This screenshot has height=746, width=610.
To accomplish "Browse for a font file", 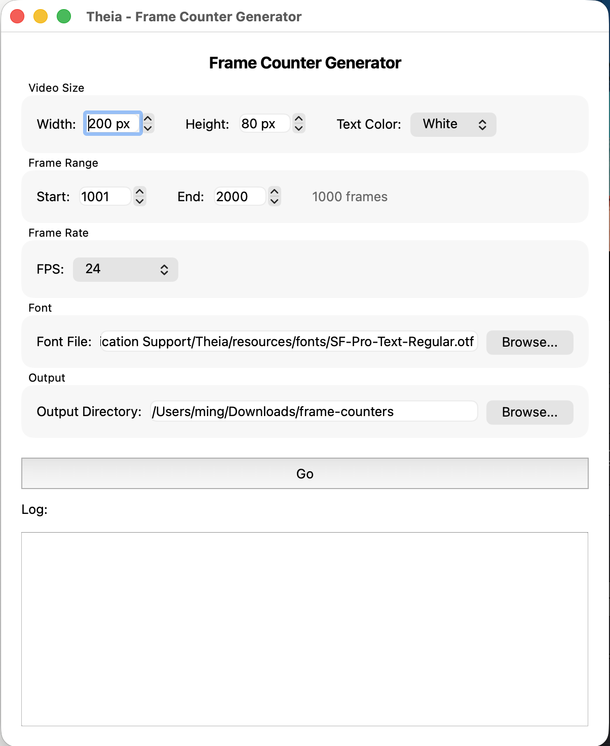I will (529, 343).
